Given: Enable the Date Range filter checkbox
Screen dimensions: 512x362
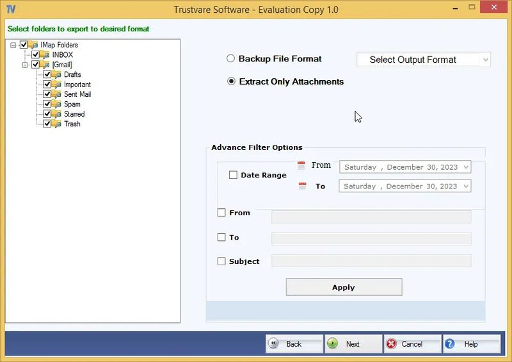Looking at the screenshot, I should 233,175.
